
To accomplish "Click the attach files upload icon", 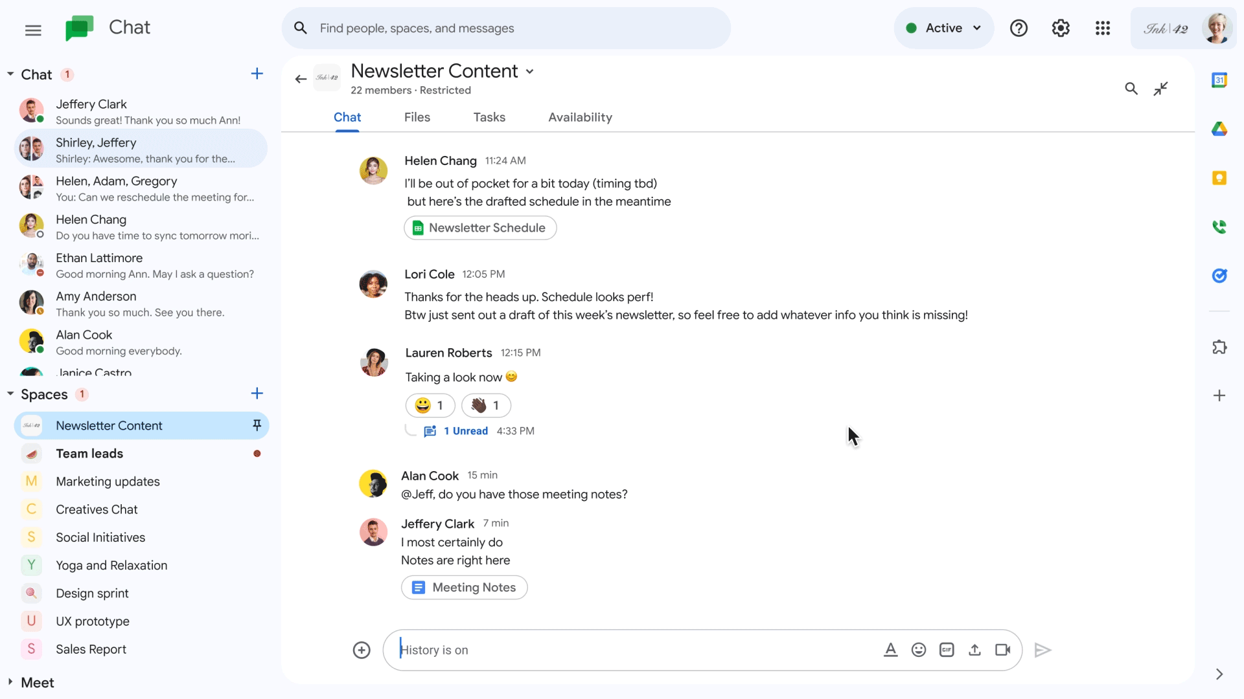I will coord(974,650).
